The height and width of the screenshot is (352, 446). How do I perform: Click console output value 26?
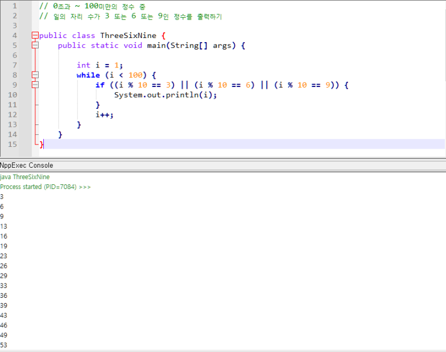pyautogui.click(x=3, y=266)
